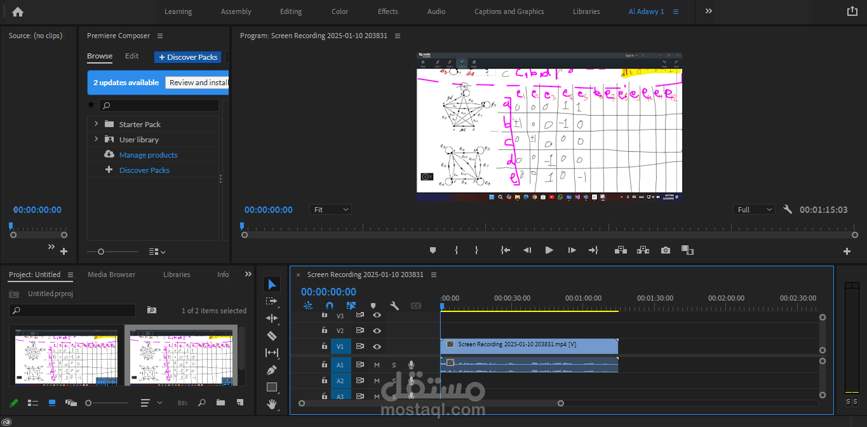Select the Slip tool
Image resolution: width=867 pixels, height=427 pixels.
pos(272,353)
